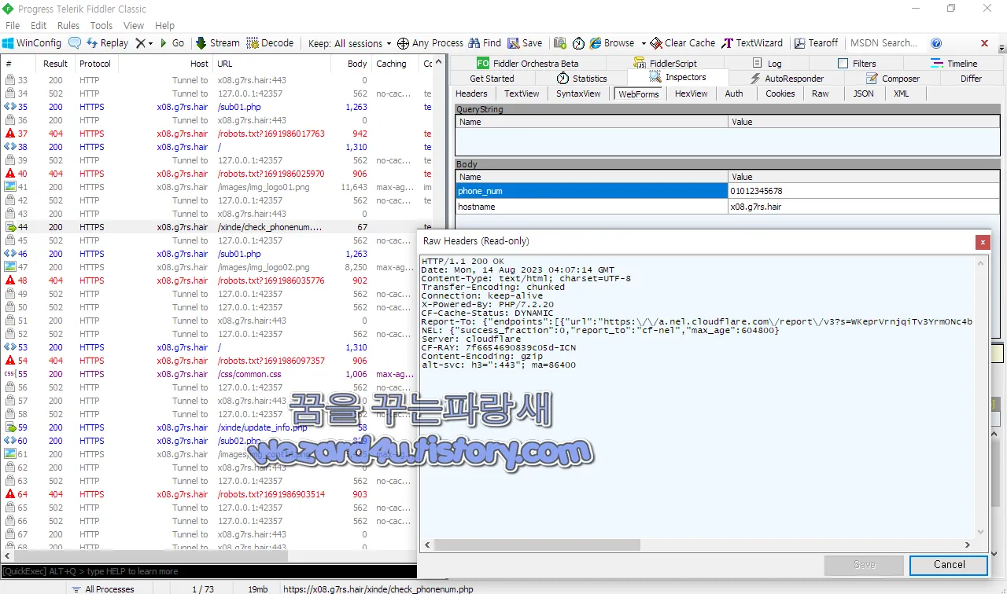
Task: Open the TextWizard tool
Action: click(x=752, y=43)
